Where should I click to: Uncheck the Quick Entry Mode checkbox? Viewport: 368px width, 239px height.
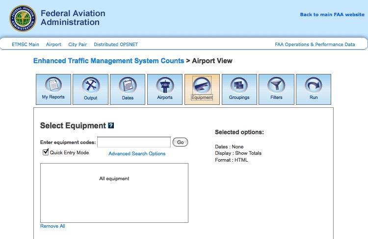tap(46, 152)
